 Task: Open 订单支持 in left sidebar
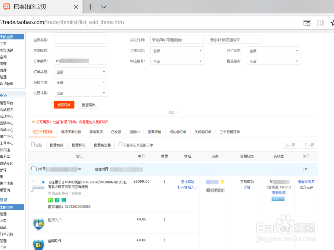click(7, 234)
